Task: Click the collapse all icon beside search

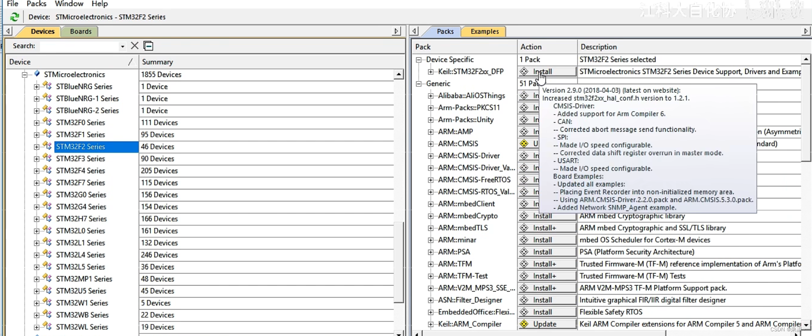Action: click(148, 46)
